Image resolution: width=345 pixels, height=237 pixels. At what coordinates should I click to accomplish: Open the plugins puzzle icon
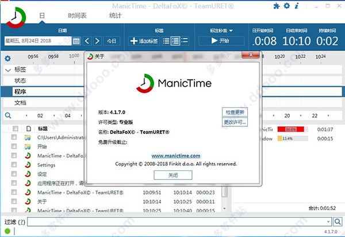277,6
